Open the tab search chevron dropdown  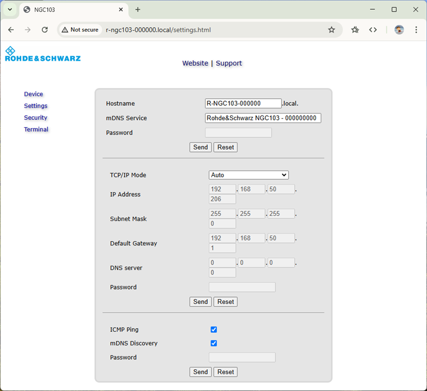10,10
